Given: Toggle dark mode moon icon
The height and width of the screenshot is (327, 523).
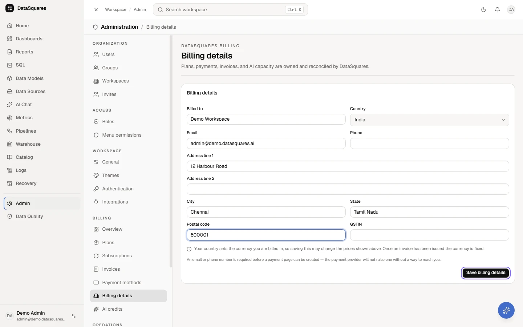Looking at the screenshot, I should pos(483,10).
